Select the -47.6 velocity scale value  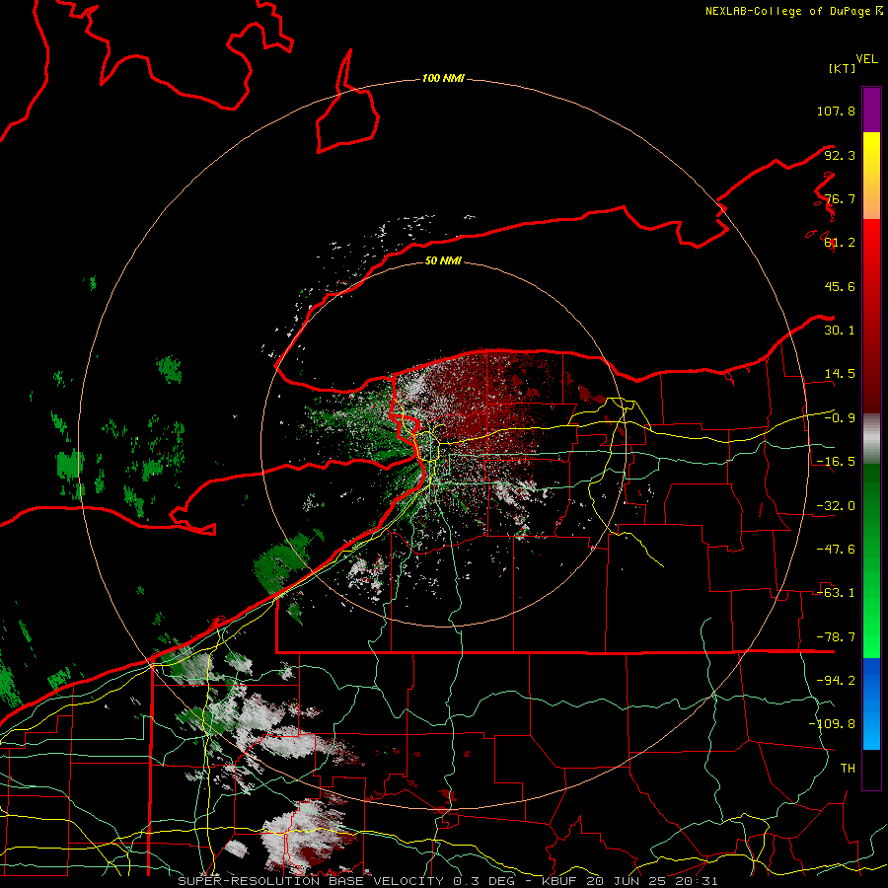click(836, 550)
